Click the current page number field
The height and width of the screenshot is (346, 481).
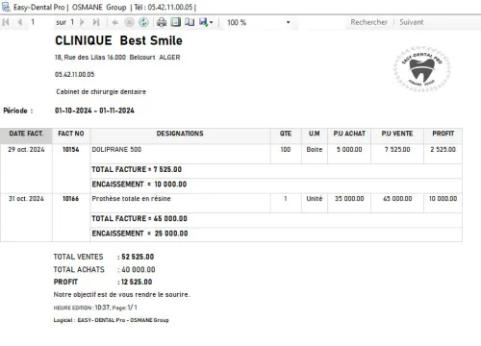[x=40, y=22]
